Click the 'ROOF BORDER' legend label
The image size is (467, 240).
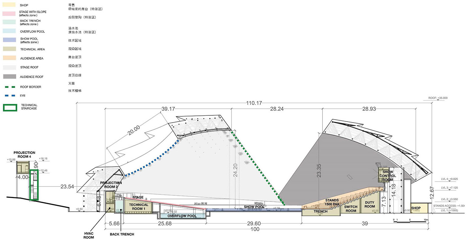coord(31,87)
